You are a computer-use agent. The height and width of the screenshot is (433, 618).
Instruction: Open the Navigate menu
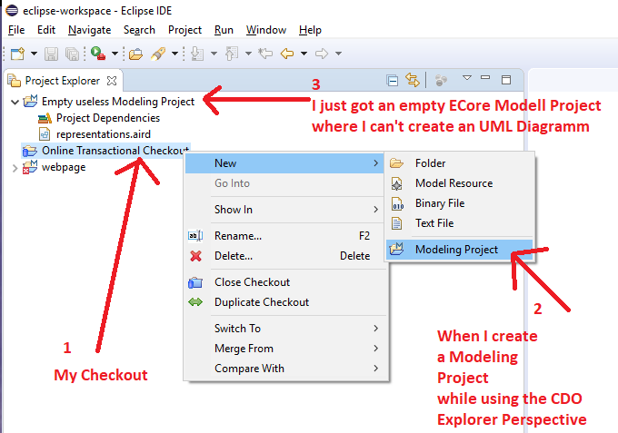pyautogui.click(x=89, y=30)
